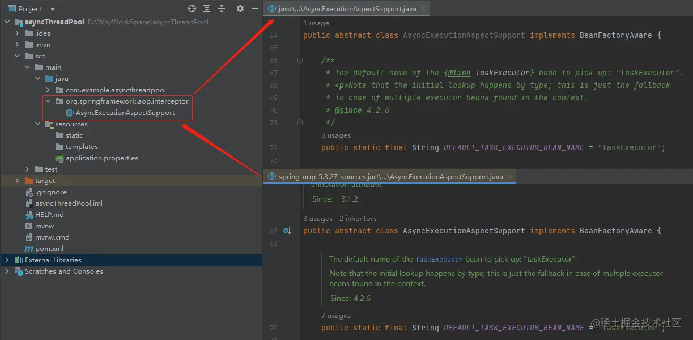Click the com.example.asyncthreadpool package icon

coord(59,90)
